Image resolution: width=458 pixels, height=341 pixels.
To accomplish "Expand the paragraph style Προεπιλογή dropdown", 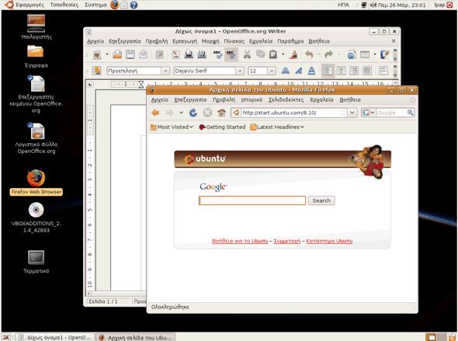I will click(165, 71).
